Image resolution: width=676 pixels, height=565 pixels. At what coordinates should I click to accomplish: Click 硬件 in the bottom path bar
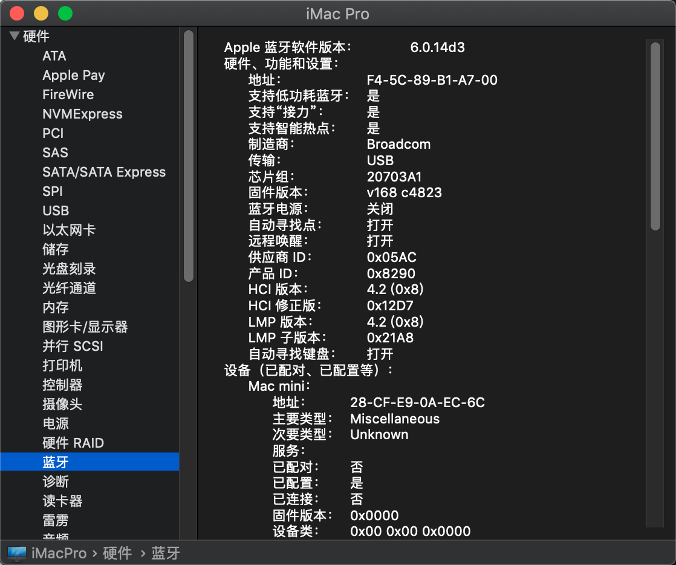click(117, 554)
